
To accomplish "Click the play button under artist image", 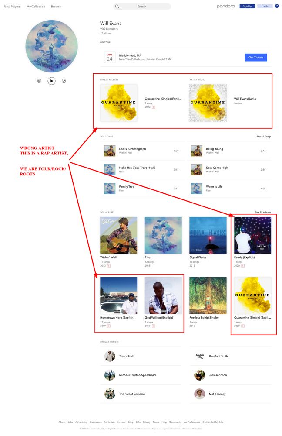I will [51, 81].
